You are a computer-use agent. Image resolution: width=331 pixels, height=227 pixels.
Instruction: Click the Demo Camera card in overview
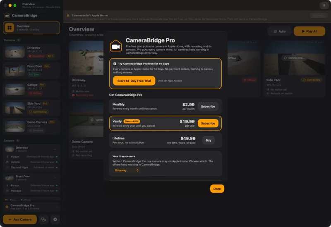coord(86,130)
